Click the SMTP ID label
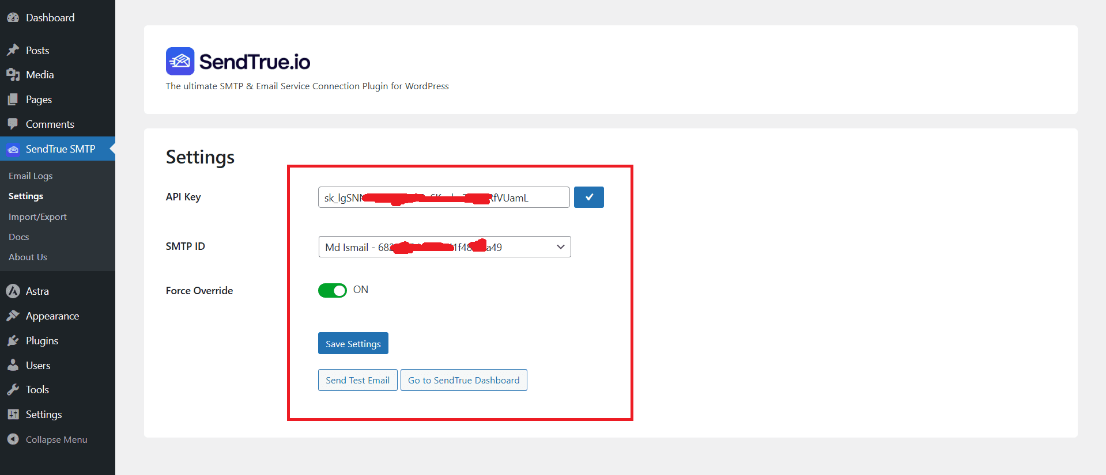1106x475 pixels. [186, 246]
